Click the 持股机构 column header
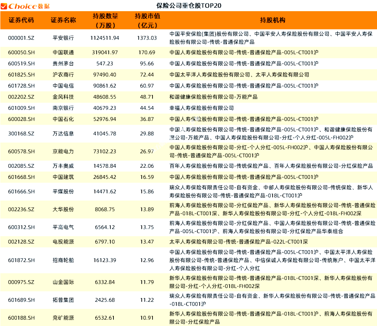The image size is (377, 326). click(273, 20)
